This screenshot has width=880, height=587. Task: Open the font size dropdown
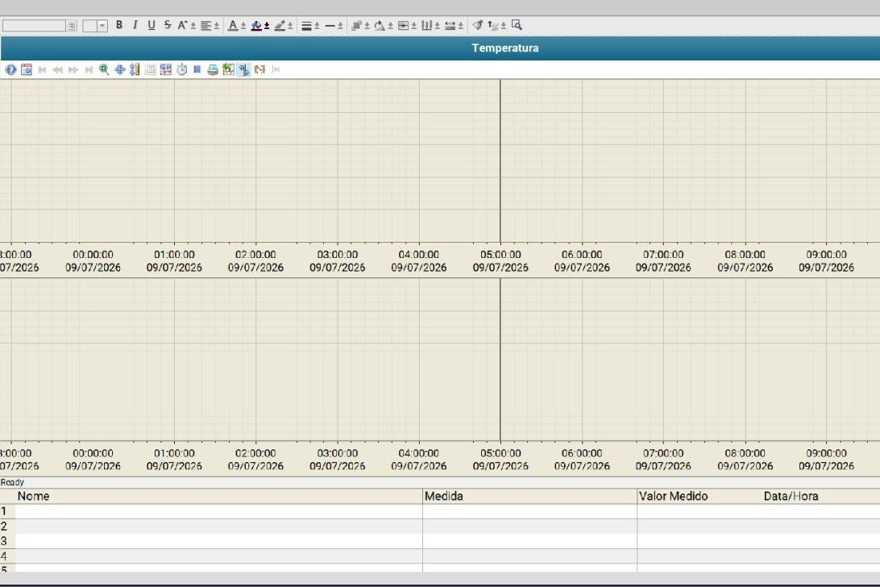coord(102,26)
